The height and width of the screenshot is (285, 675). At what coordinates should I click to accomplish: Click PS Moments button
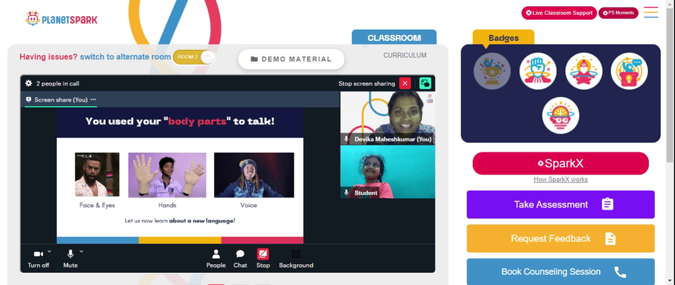click(x=618, y=13)
